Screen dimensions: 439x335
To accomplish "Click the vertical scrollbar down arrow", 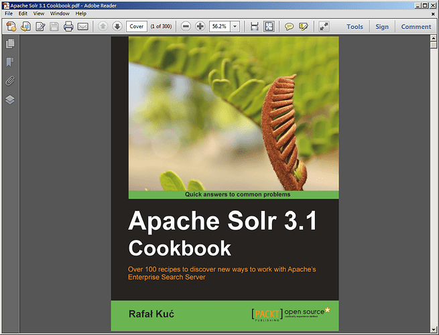I will [x=434, y=330].
